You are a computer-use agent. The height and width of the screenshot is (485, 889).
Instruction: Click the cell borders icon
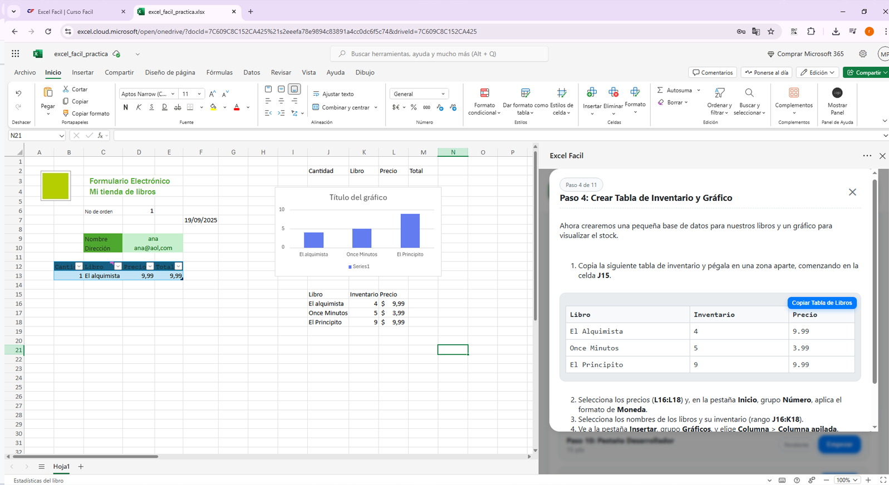(190, 107)
